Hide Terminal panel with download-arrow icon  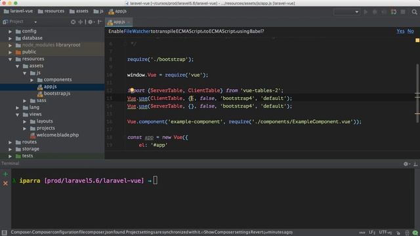click(x=415, y=164)
